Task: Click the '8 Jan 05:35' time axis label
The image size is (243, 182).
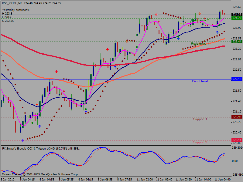Action: point(66,180)
